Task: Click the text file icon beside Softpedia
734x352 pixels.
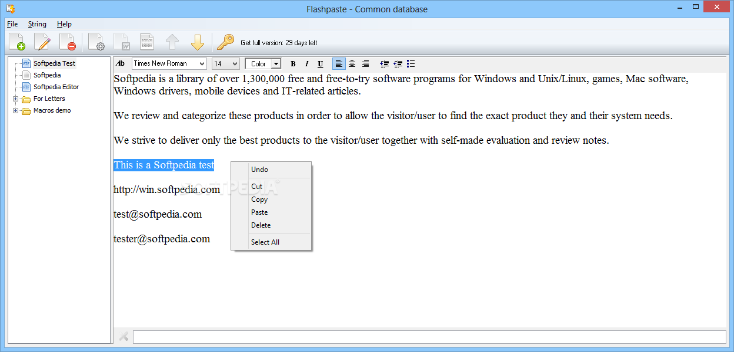Action: (26, 75)
